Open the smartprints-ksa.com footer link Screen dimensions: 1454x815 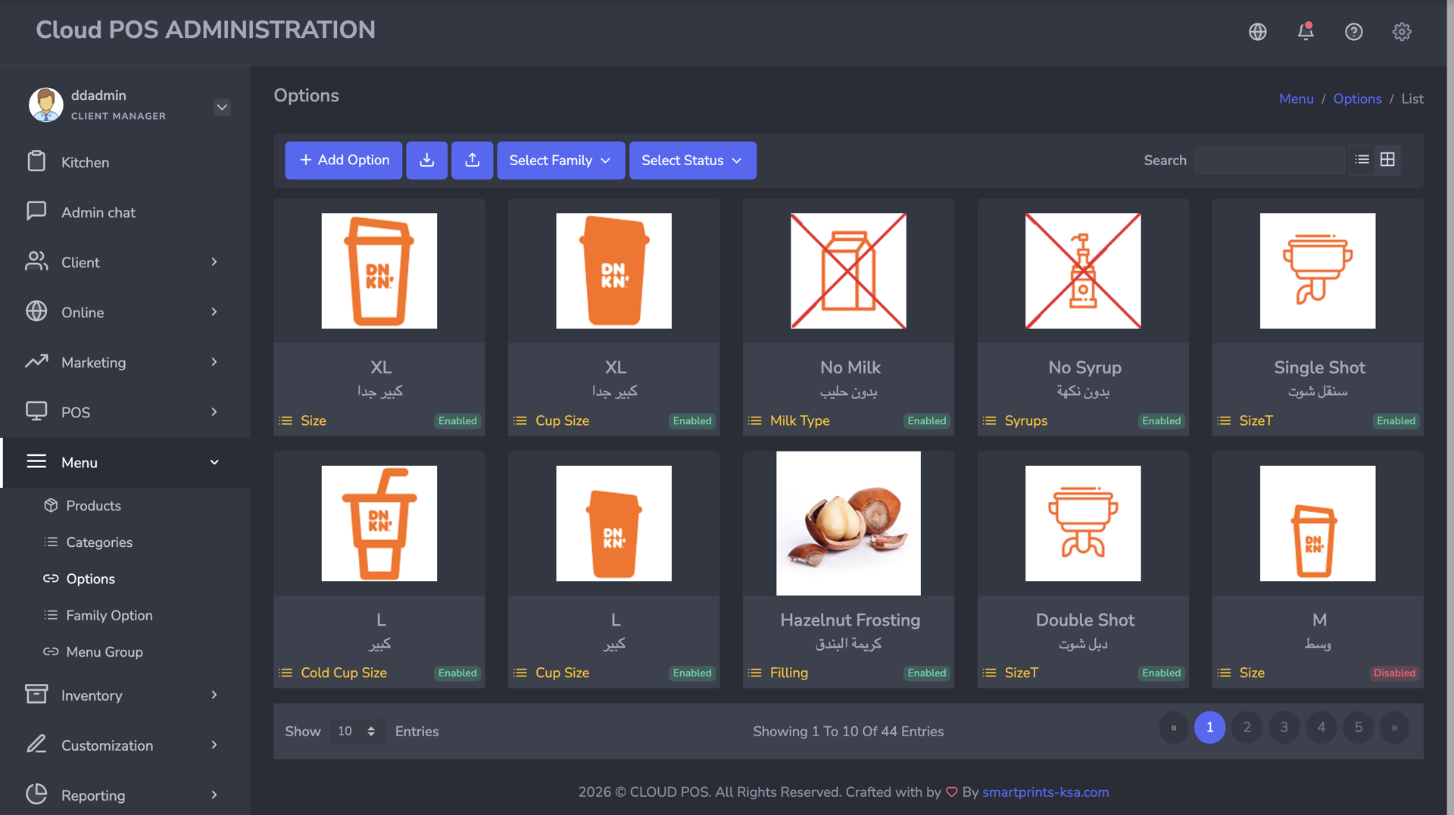click(x=1045, y=792)
